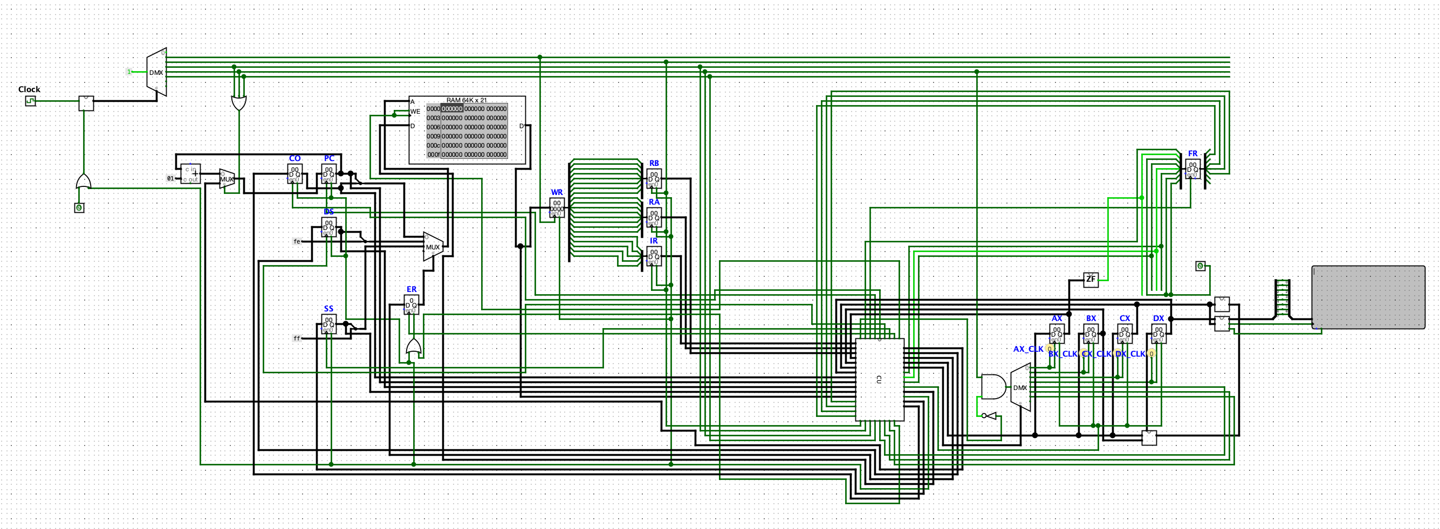The image size is (1440, 529).
Task: Click the gray TTY display screen
Action: tap(1368, 297)
